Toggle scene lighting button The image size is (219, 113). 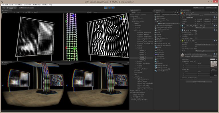pos(29,12)
